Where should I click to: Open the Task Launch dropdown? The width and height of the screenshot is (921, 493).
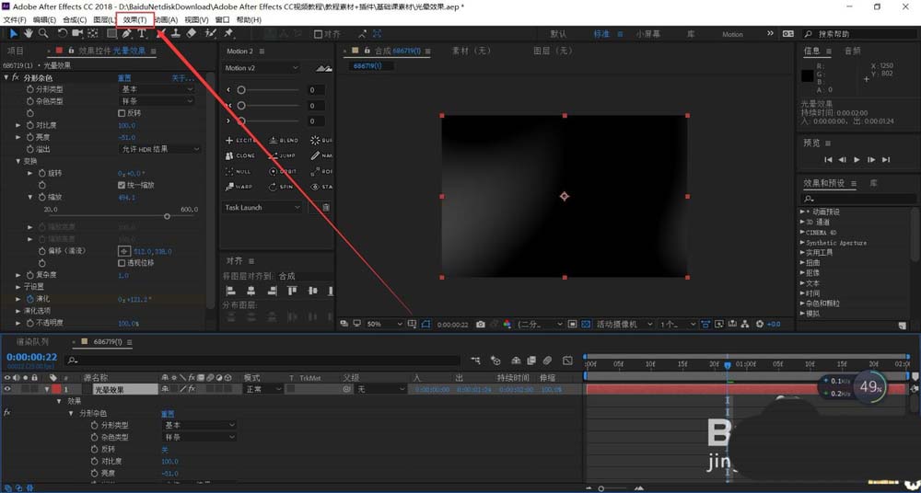pos(262,207)
